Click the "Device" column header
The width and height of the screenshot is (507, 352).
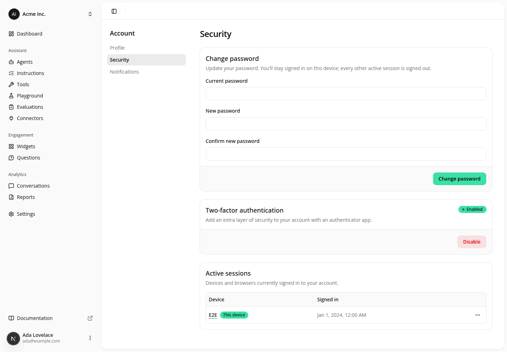217,300
